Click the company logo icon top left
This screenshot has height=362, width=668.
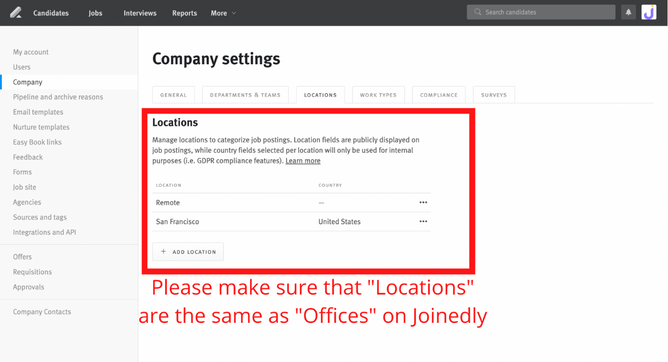(x=13, y=12)
